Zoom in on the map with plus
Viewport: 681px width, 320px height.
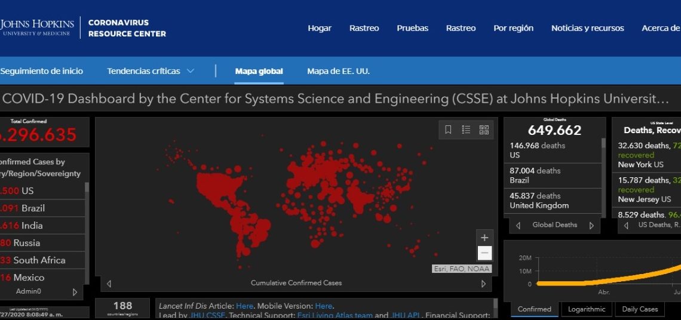click(x=484, y=238)
